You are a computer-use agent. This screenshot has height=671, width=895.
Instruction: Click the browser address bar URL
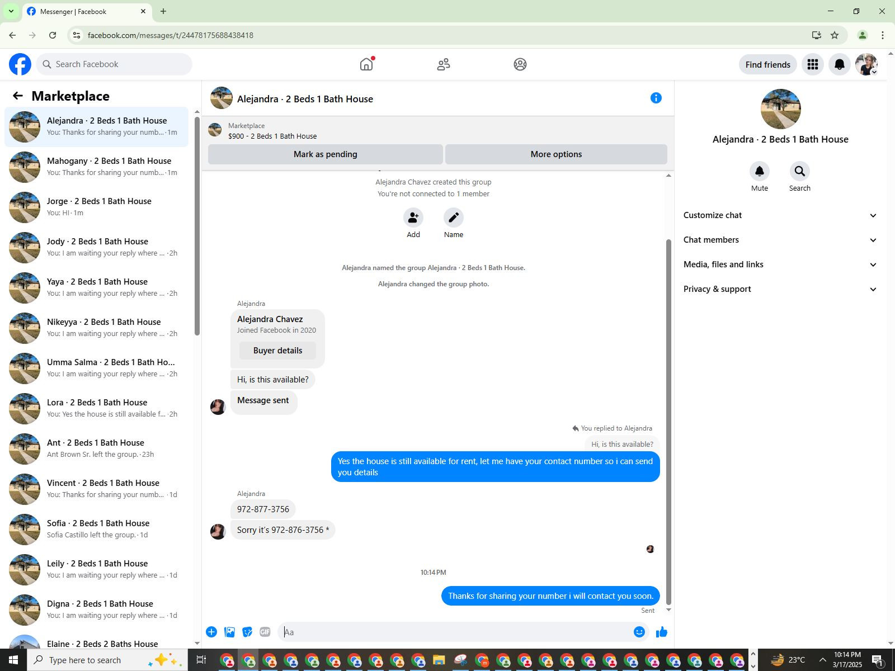tap(171, 35)
